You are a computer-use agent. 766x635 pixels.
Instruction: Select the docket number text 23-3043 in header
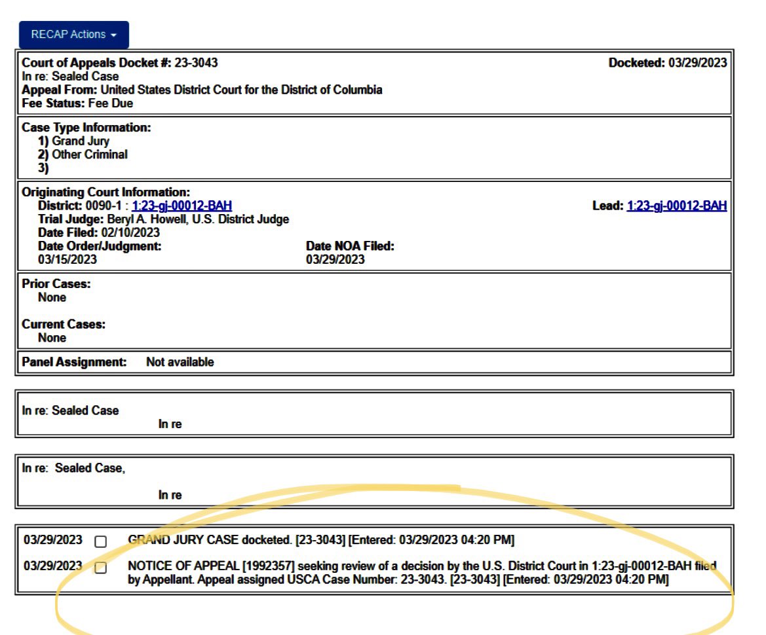196,62
